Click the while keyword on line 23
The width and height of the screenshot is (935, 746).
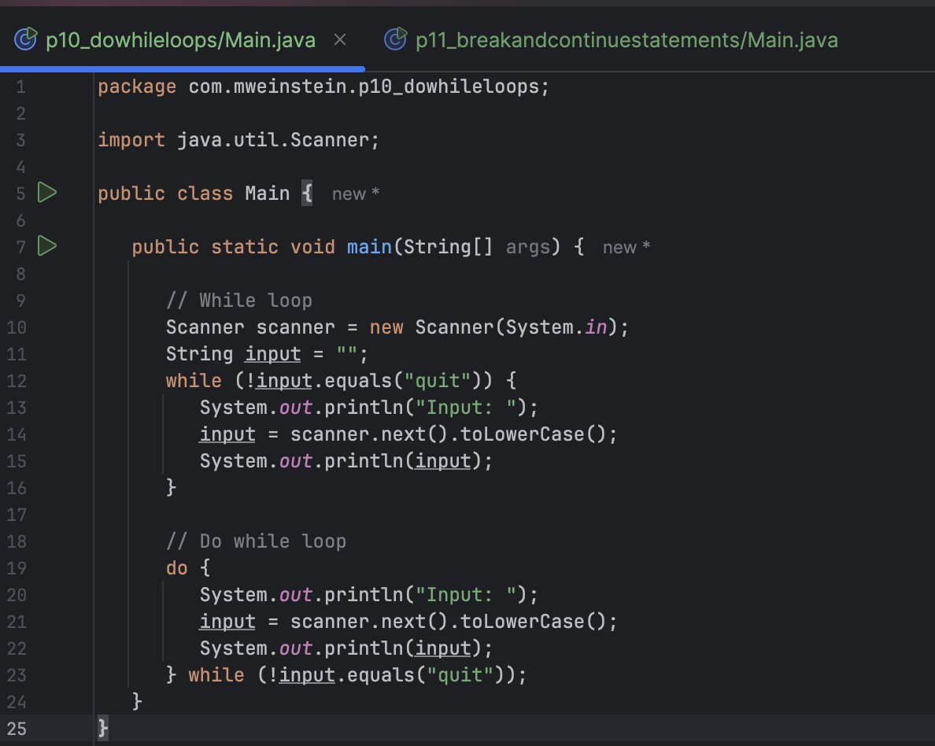coord(216,674)
